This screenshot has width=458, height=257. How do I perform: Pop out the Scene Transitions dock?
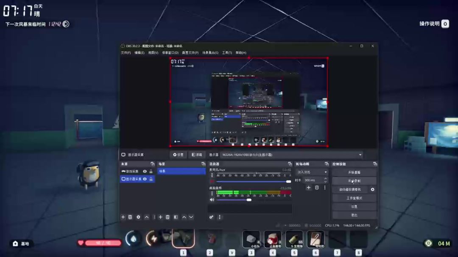click(x=327, y=164)
